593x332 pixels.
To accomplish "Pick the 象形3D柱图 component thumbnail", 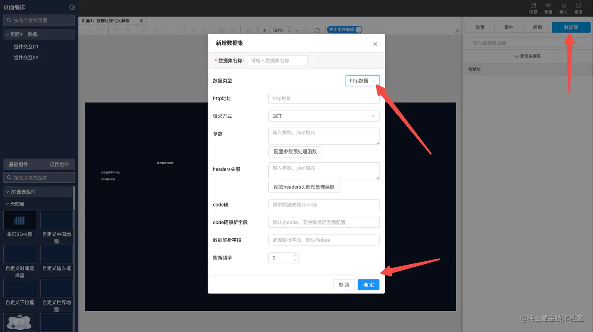I will point(20,220).
